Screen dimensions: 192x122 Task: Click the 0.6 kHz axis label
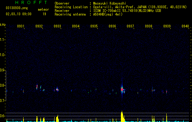pyautogui.click(x=3, y=116)
